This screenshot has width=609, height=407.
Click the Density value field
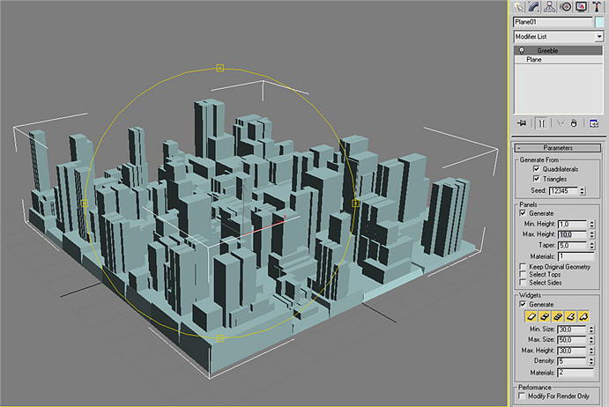pos(573,361)
